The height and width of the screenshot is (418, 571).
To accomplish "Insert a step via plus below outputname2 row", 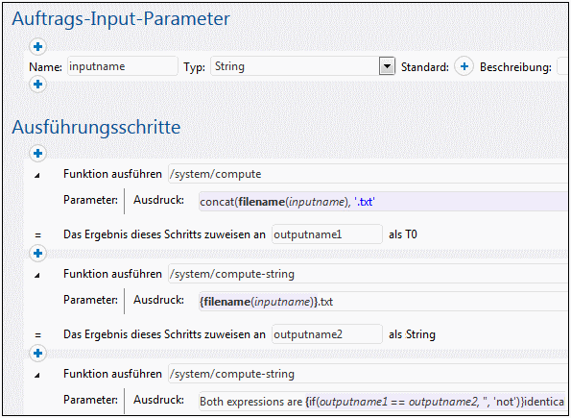I will [37, 353].
